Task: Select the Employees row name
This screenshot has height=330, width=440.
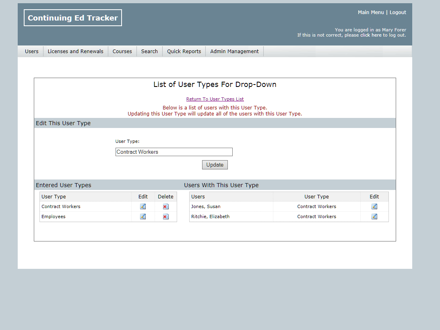Action: (x=54, y=217)
